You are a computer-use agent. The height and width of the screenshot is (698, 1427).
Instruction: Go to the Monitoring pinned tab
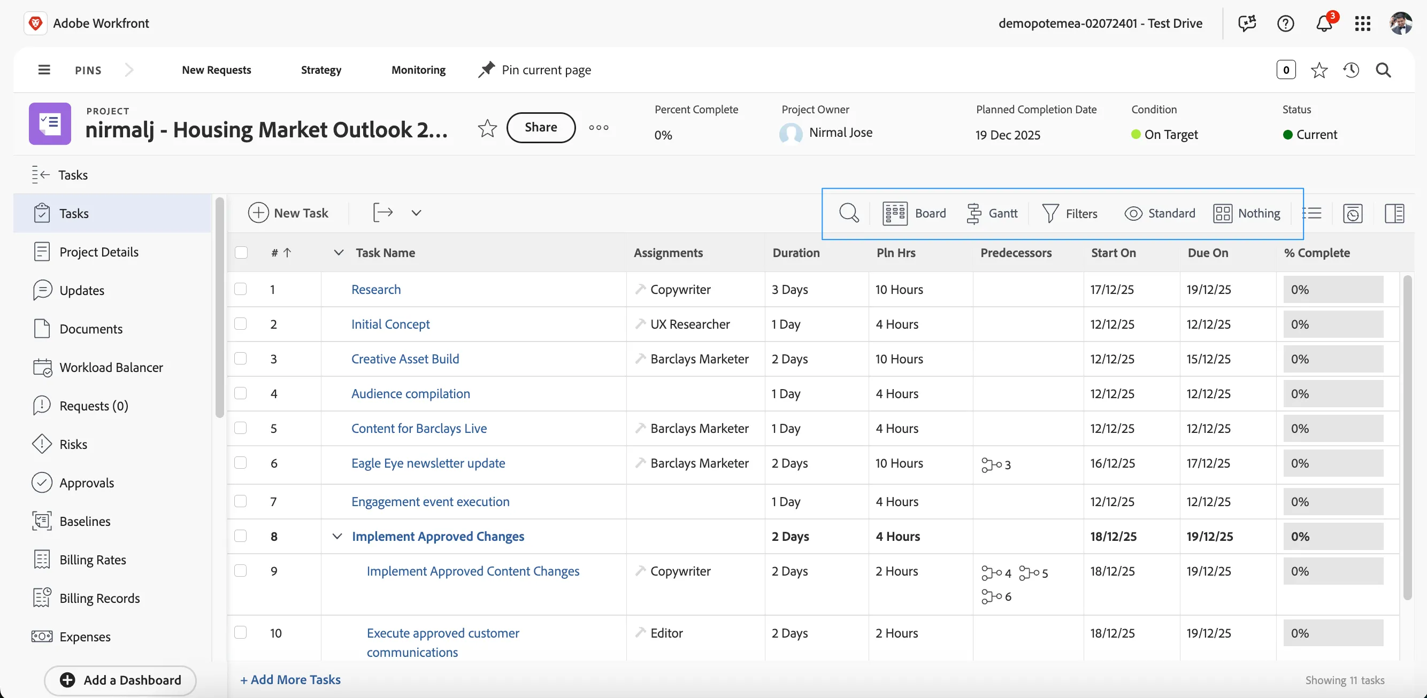pyautogui.click(x=418, y=69)
